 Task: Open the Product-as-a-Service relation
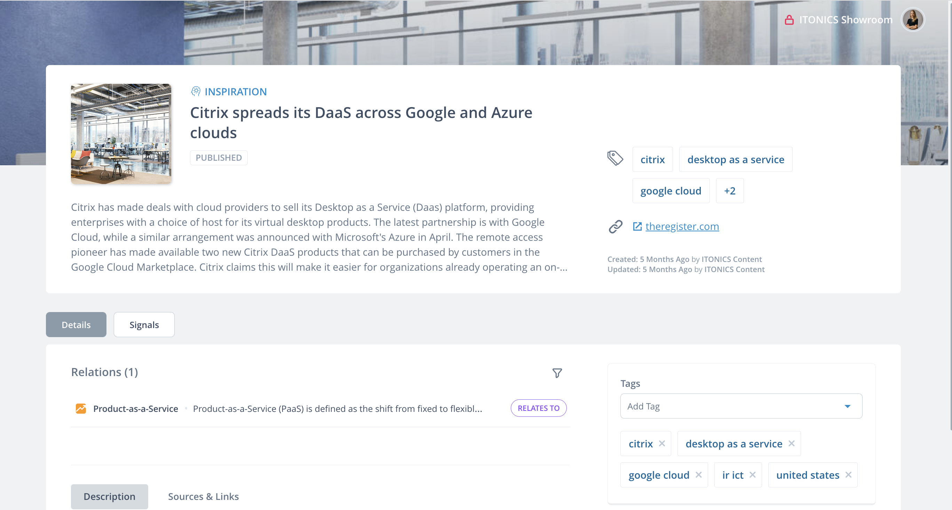(136, 408)
